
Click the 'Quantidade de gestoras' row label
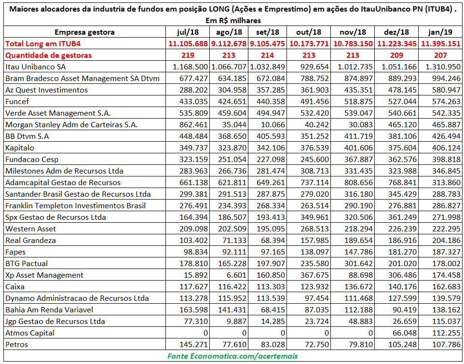(x=49, y=55)
